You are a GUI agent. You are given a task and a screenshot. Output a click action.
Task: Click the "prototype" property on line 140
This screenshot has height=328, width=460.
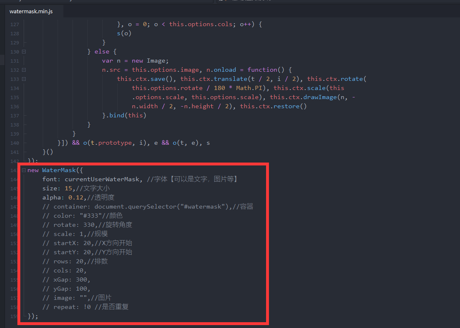pyautogui.click(x=115, y=143)
